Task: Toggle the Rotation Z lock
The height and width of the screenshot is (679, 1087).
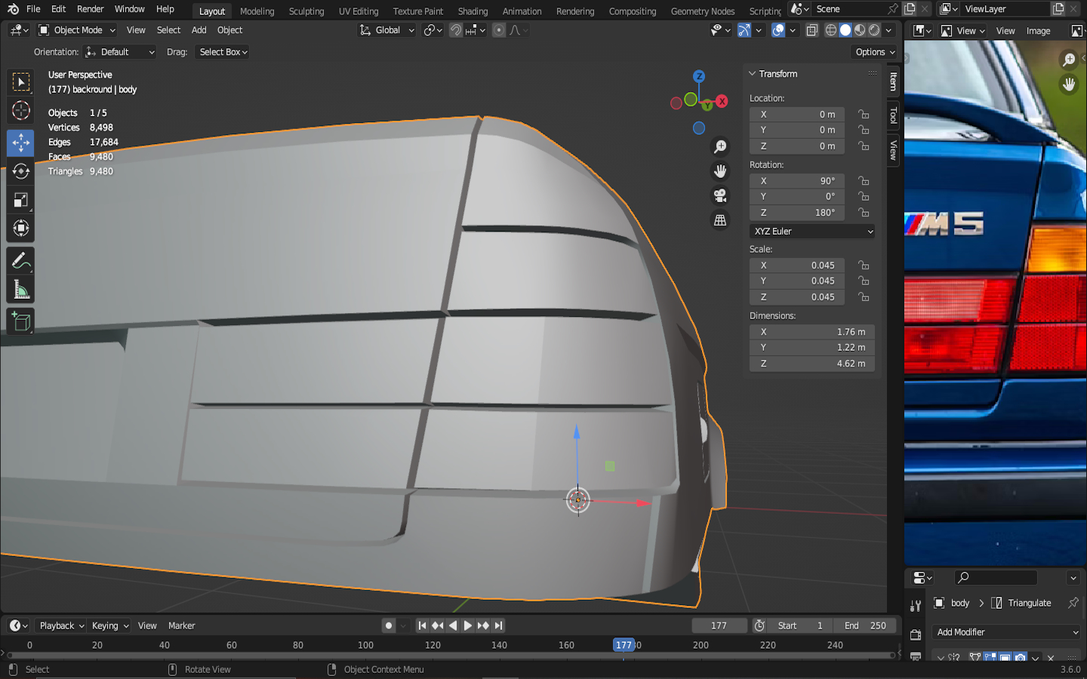Action: (x=864, y=213)
